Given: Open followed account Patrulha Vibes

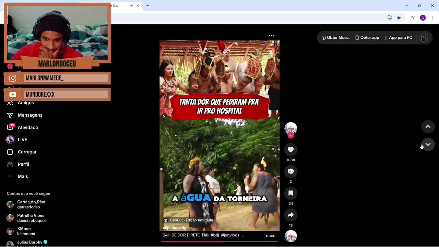Looking at the screenshot, I should coord(27,218).
